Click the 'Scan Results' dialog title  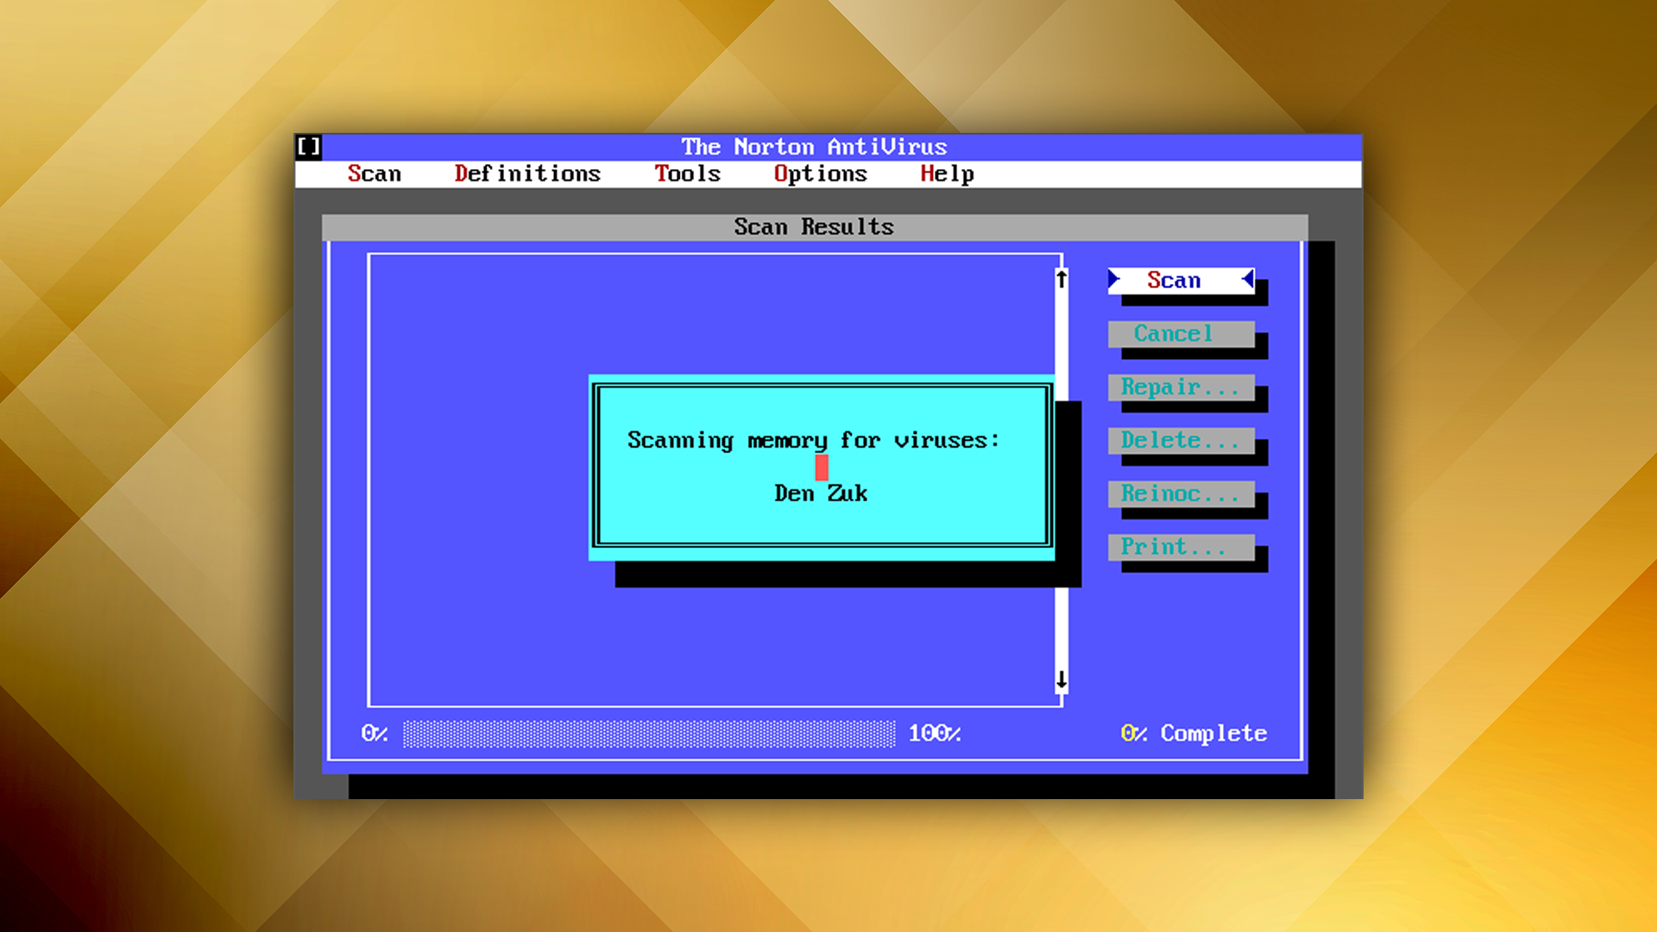tap(814, 227)
